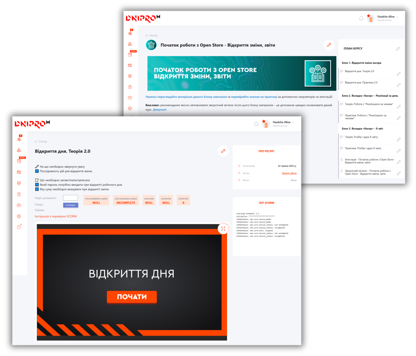Image resolution: width=416 pixels, height=356 pixels.
Task: Open the 'Атестація – Початок роботи з Open Store' item
Action: 369,161
